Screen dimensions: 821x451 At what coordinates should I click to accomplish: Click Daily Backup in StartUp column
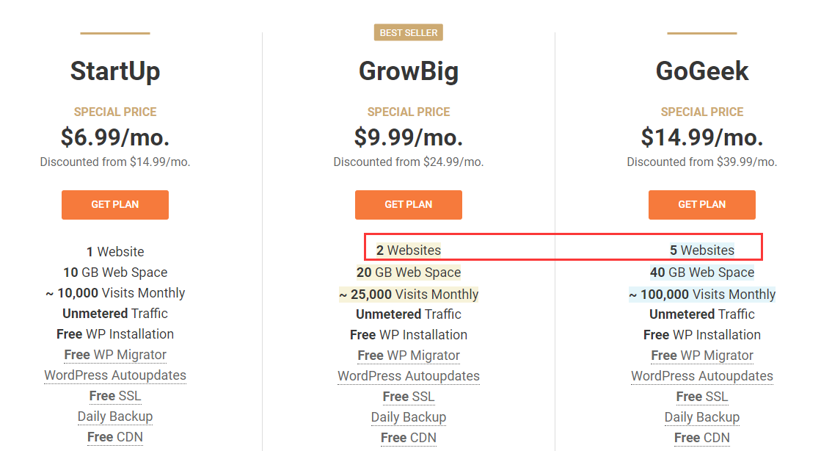[x=115, y=416]
